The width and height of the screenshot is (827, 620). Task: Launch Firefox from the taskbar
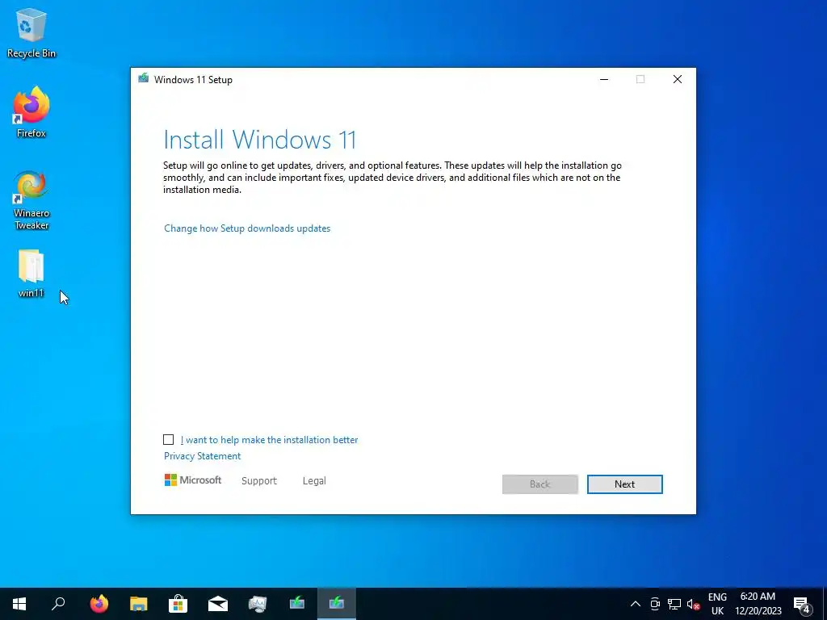click(99, 604)
